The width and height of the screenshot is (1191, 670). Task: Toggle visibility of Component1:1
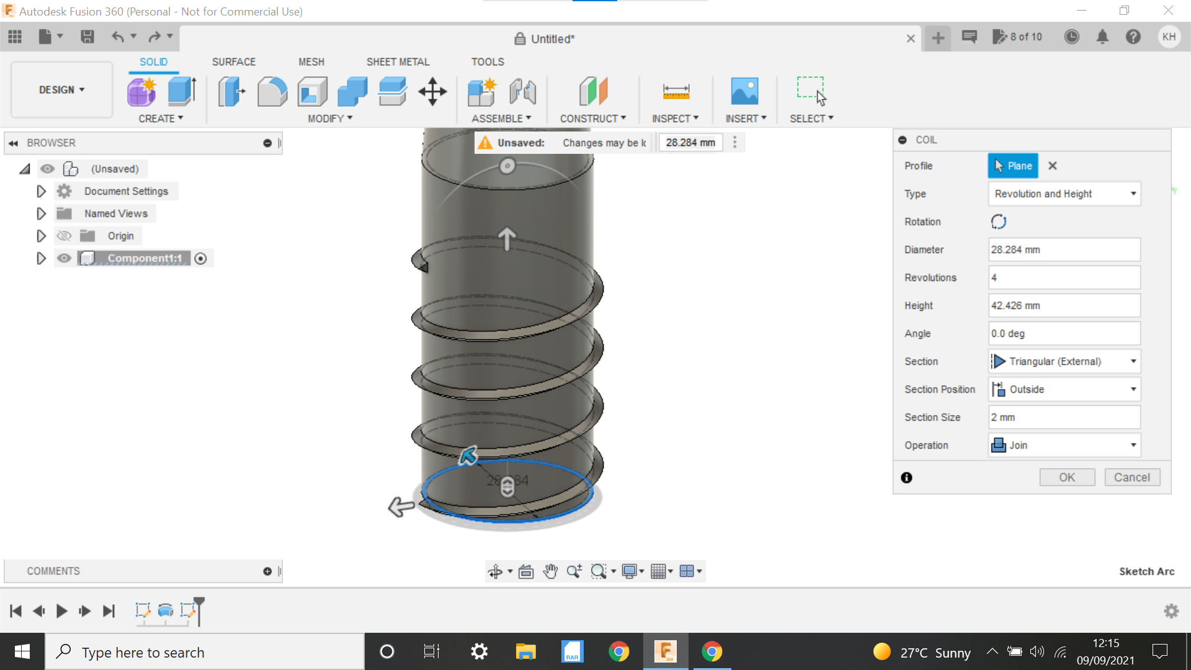point(64,257)
